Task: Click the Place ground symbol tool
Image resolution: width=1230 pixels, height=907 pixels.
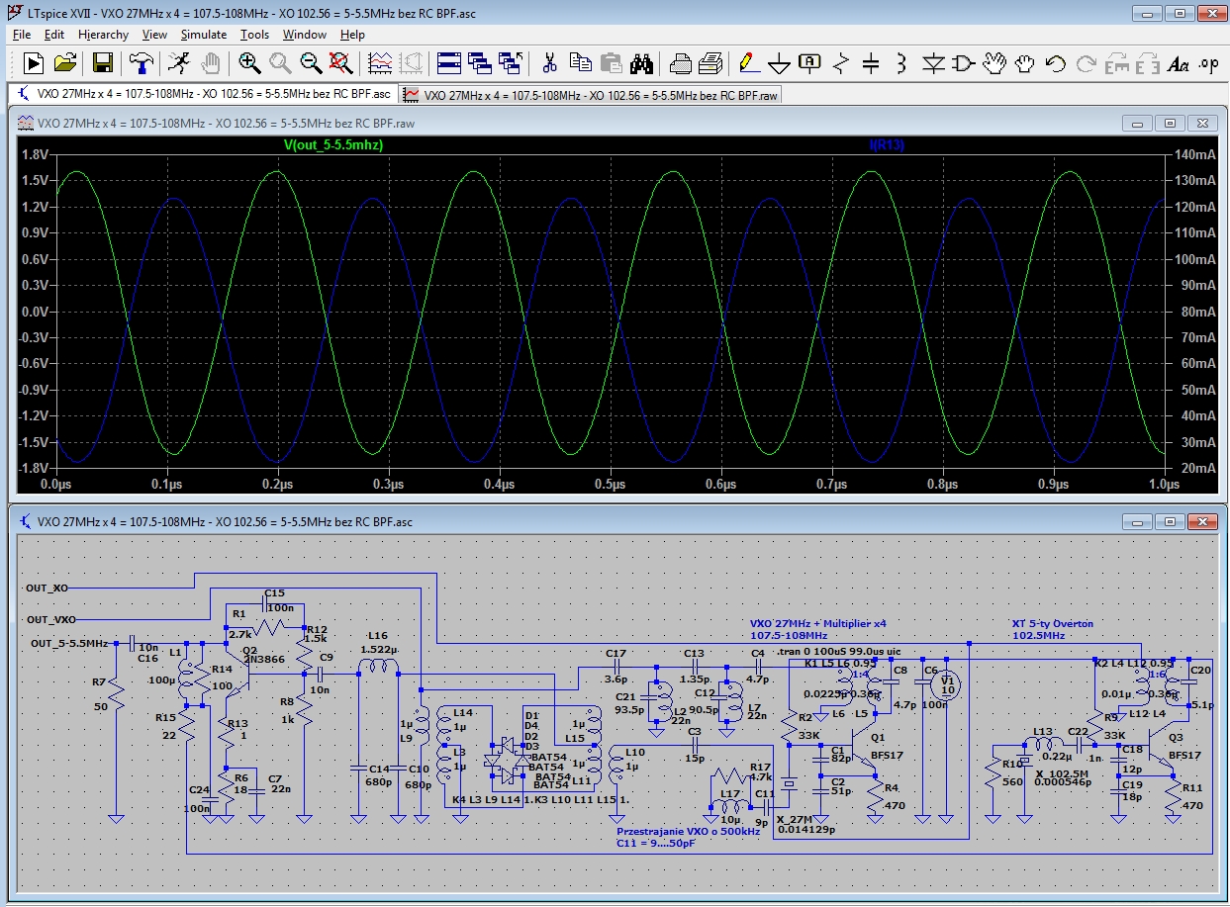Action: click(780, 64)
